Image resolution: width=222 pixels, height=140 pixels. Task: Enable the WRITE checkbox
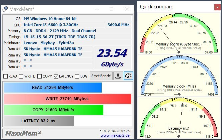click(x=21, y=76)
